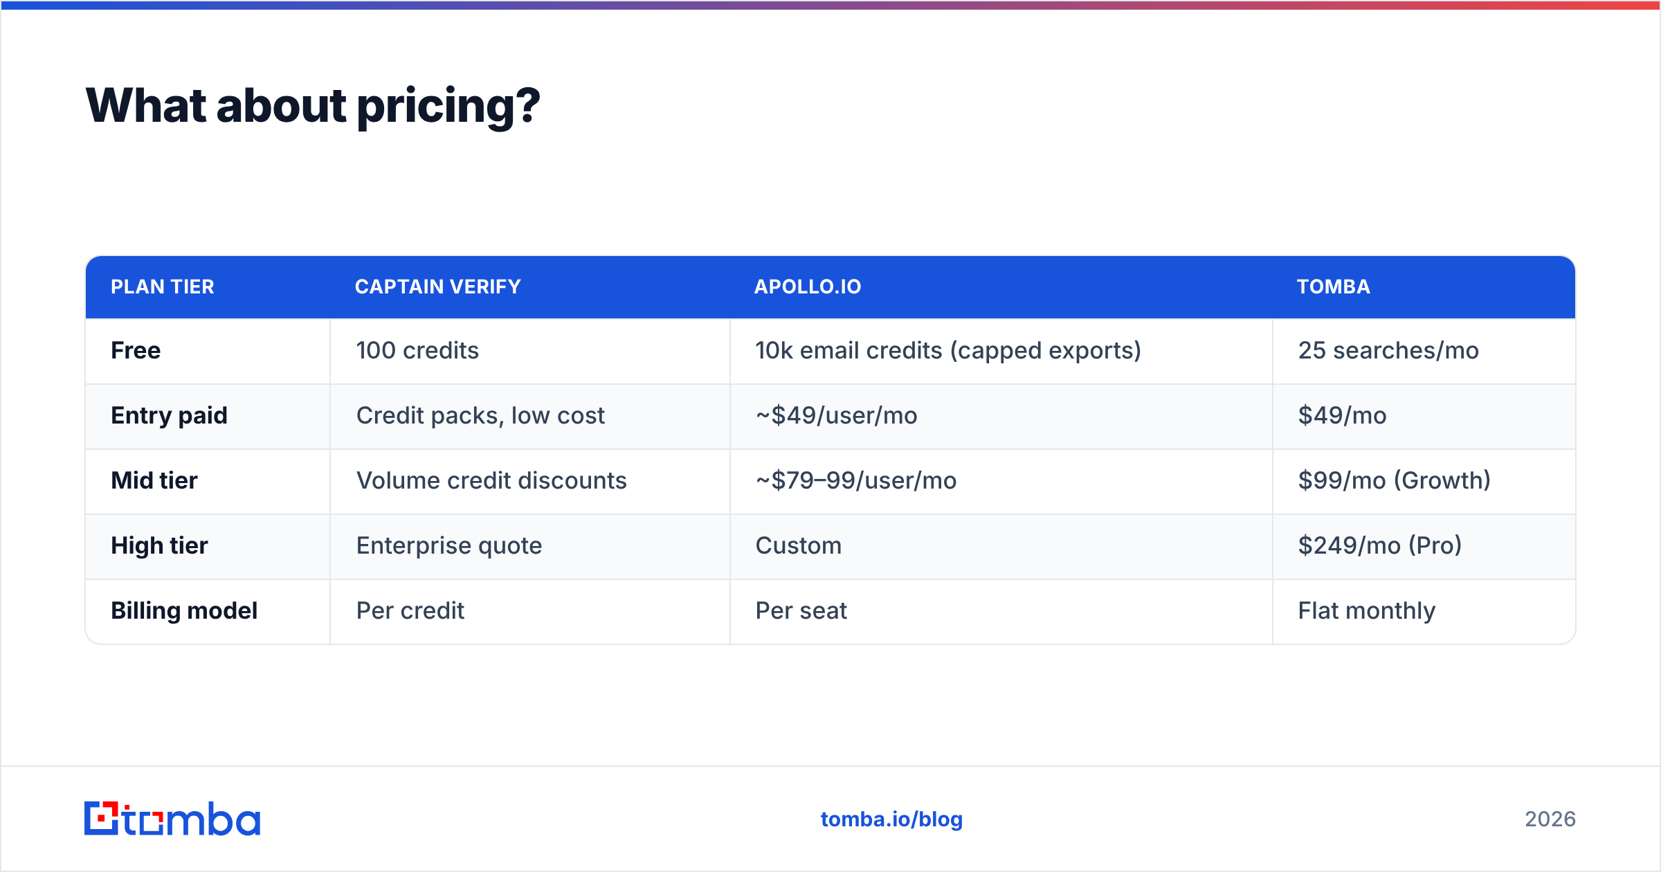Click the 'Custom' cell
Screen dimensions: 1661x872
click(x=1001, y=546)
